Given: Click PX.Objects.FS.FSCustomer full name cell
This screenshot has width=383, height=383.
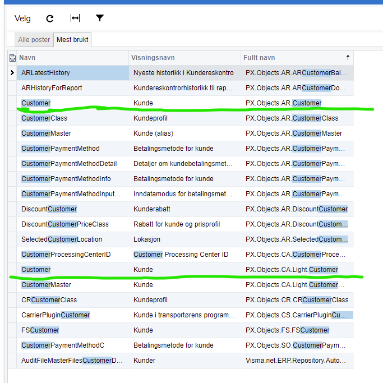Looking at the screenshot, I should click(x=297, y=330).
